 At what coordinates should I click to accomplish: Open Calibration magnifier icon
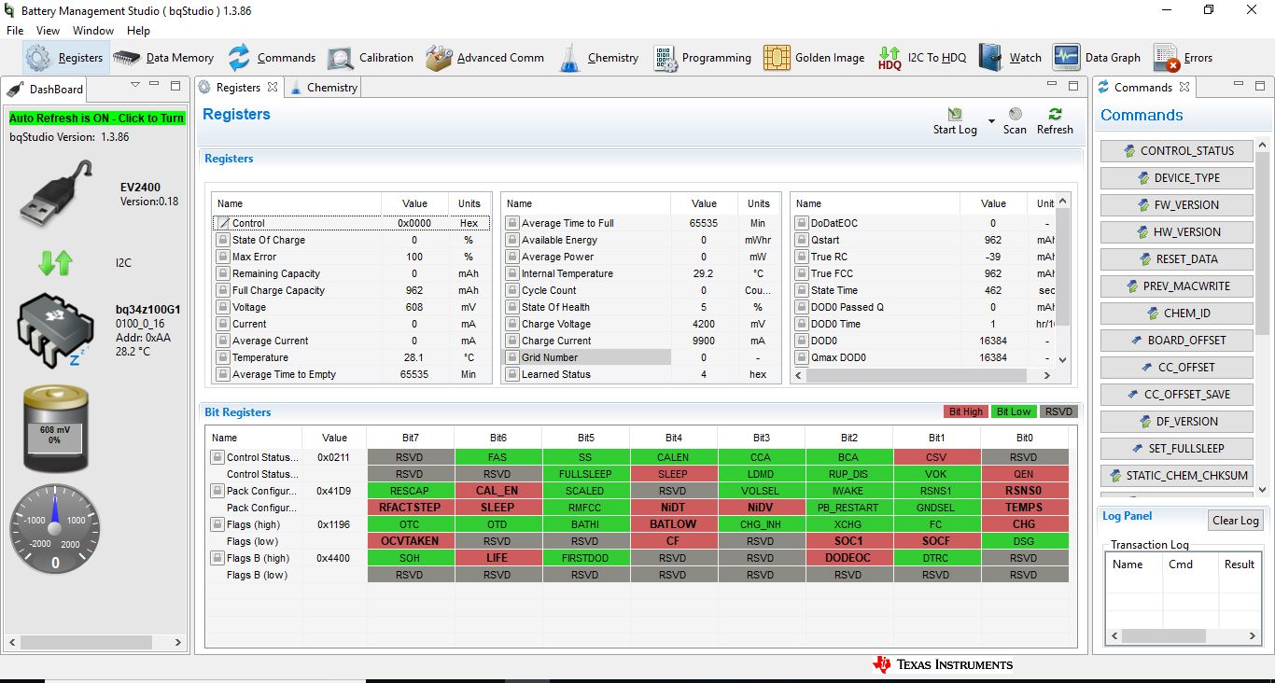tap(340, 58)
